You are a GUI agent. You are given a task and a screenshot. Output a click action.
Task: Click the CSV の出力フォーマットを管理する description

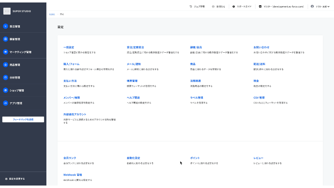click(271, 103)
